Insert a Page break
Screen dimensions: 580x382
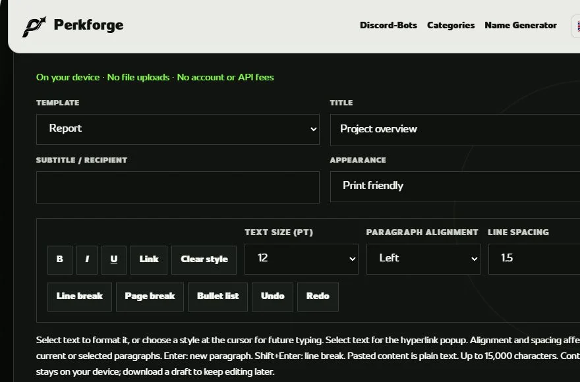point(150,296)
